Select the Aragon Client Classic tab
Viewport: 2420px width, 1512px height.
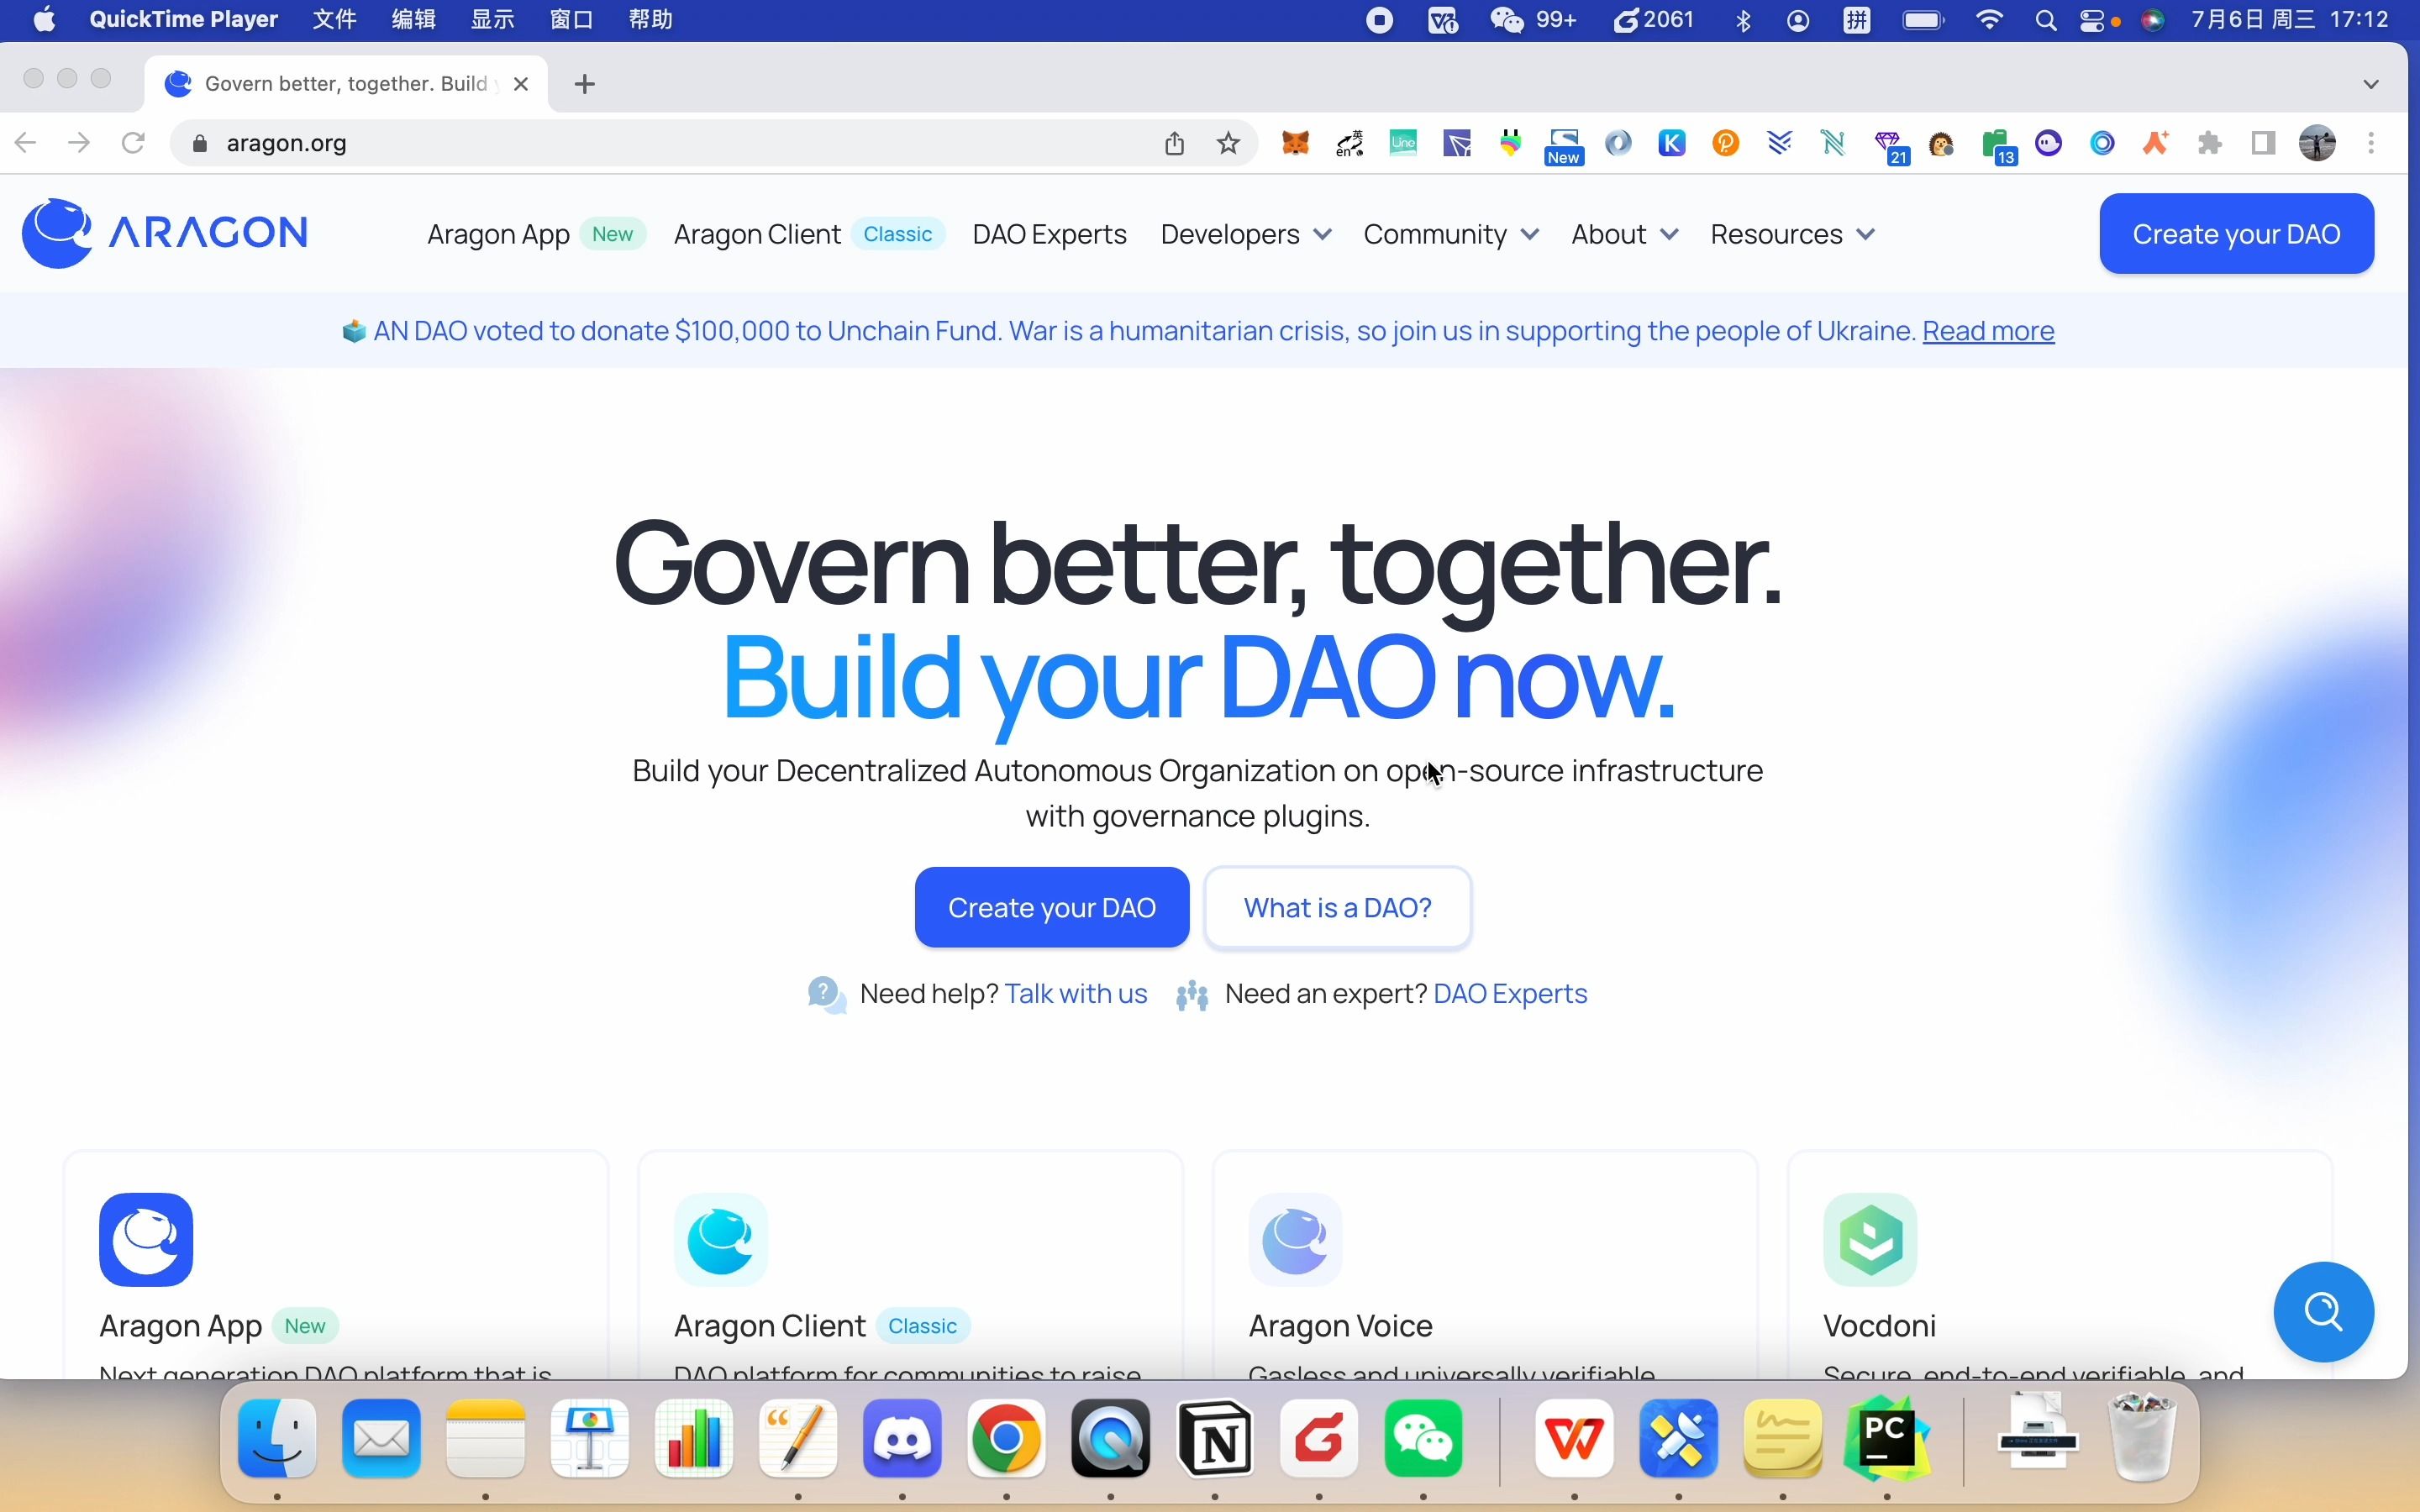point(805,234)
